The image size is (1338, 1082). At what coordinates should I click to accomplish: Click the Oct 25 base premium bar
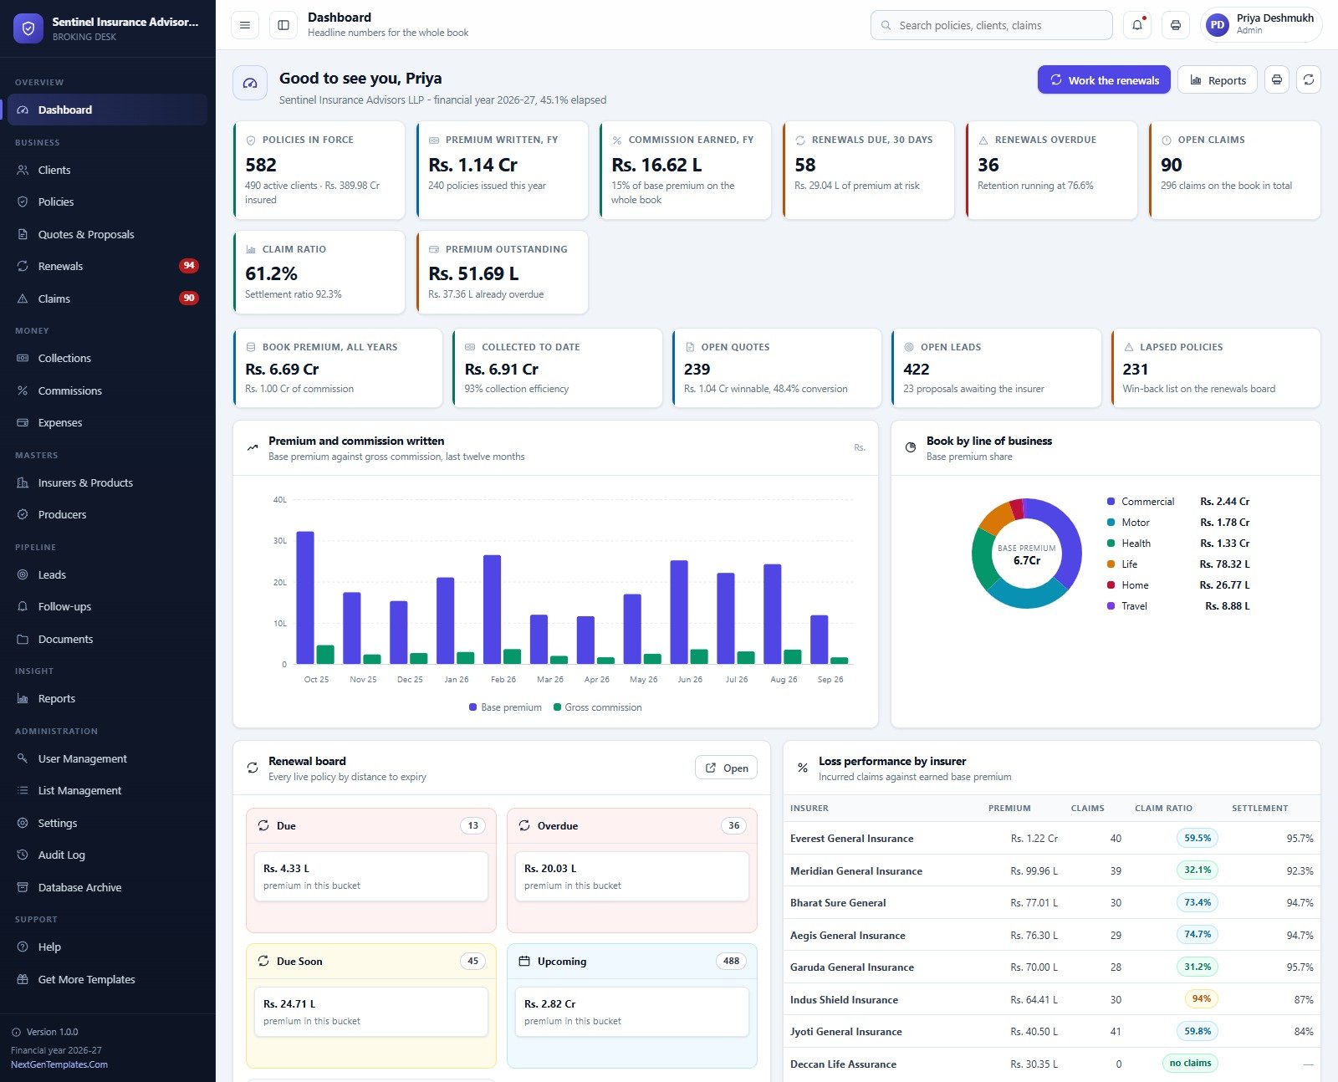(x=305, y=598)
